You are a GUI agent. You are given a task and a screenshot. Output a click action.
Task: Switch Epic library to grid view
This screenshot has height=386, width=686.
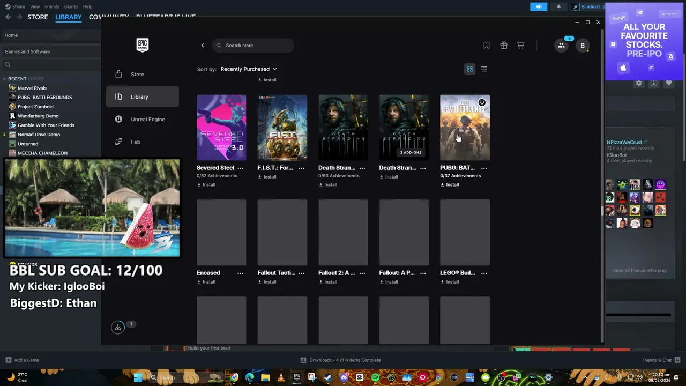[x=469, y=69]
